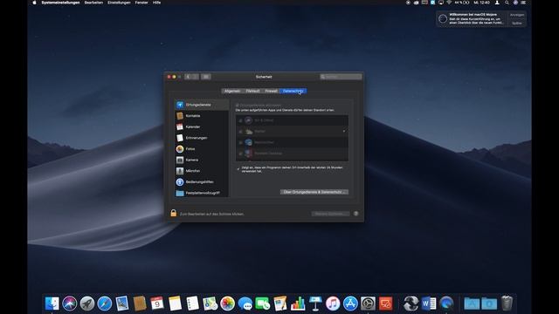
Task: Select Kamera in the privacy sidebar
Action: click(x=202, y=160)
